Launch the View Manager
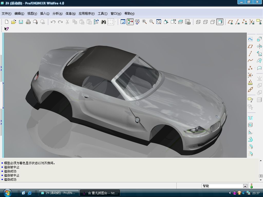Screen dimensions: 263x197 pyautogui.click(x=188, y=22)
